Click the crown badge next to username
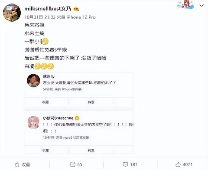The height and width of the screenshot is (170, 208). click(x=76, y=9)
